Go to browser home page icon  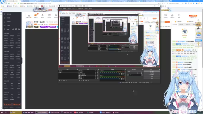15,3
